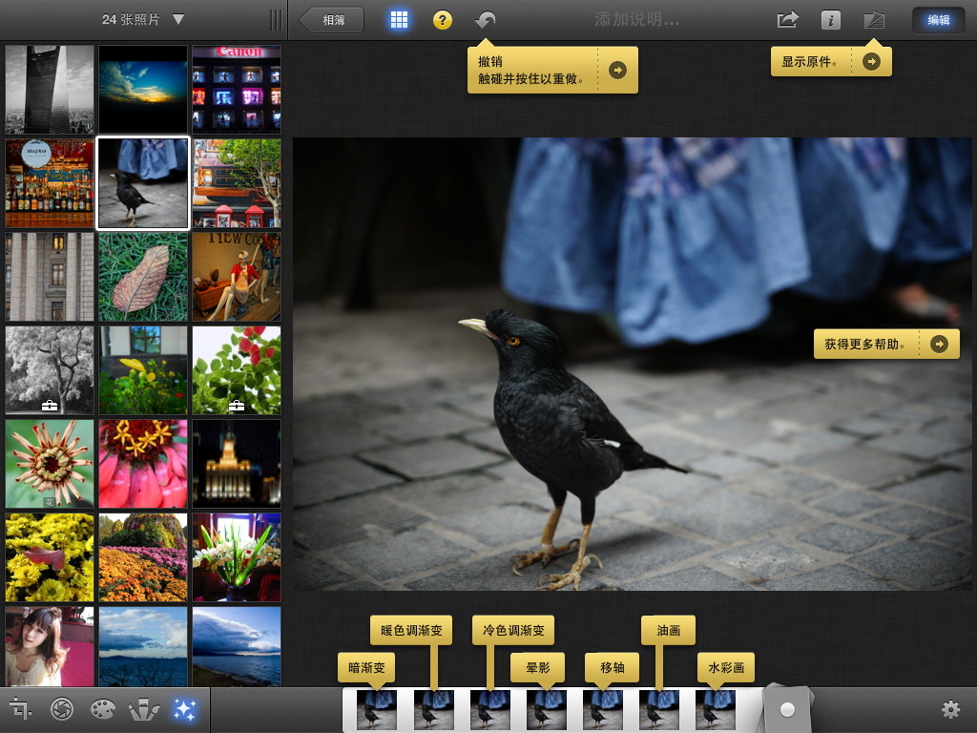Switch to the effects tool tab
Viewport: 977px width, 733px height.
[x=184, y=710]
